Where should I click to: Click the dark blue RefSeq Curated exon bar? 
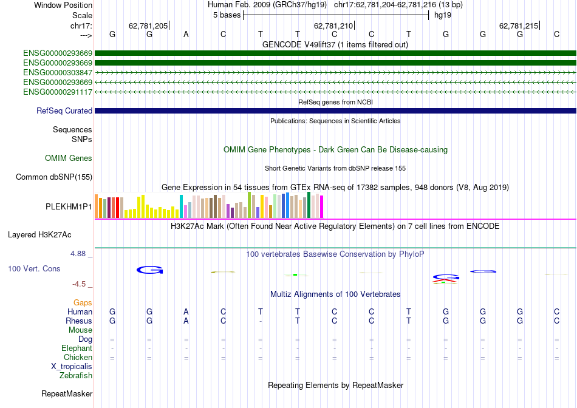click(x=335, y=110)
